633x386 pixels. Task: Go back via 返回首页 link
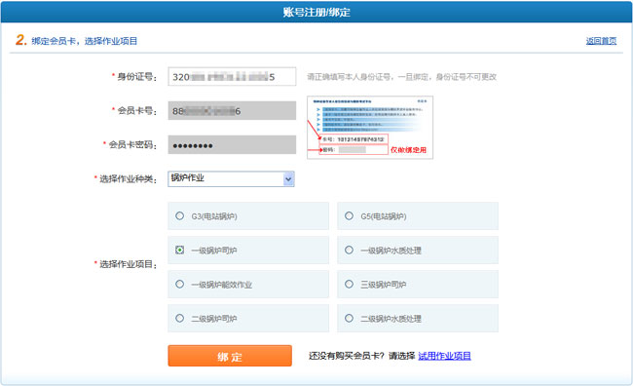pyautogui.click(x=601, y=41)
